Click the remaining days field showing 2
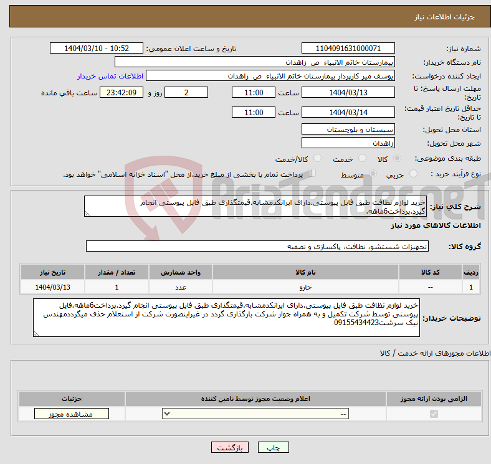Screen dimensions: 491x464 click(186, 92)
